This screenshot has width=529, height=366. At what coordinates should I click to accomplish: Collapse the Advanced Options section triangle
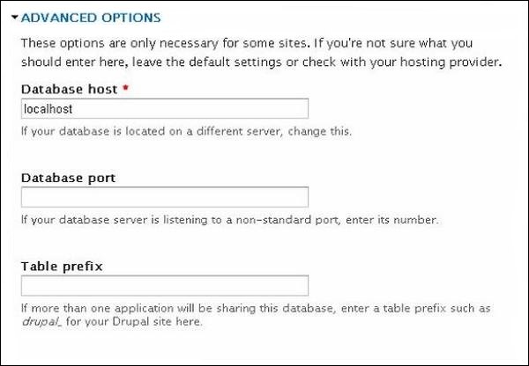[14, 17]
